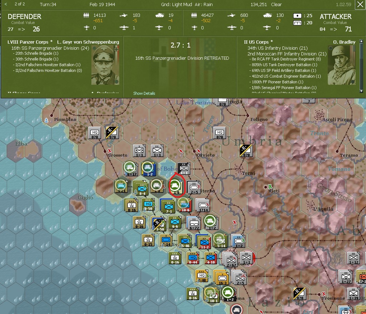Select the 9-50 corps HQ counter
This screenshot has height=314, width=366.
(x=148, y=204)
